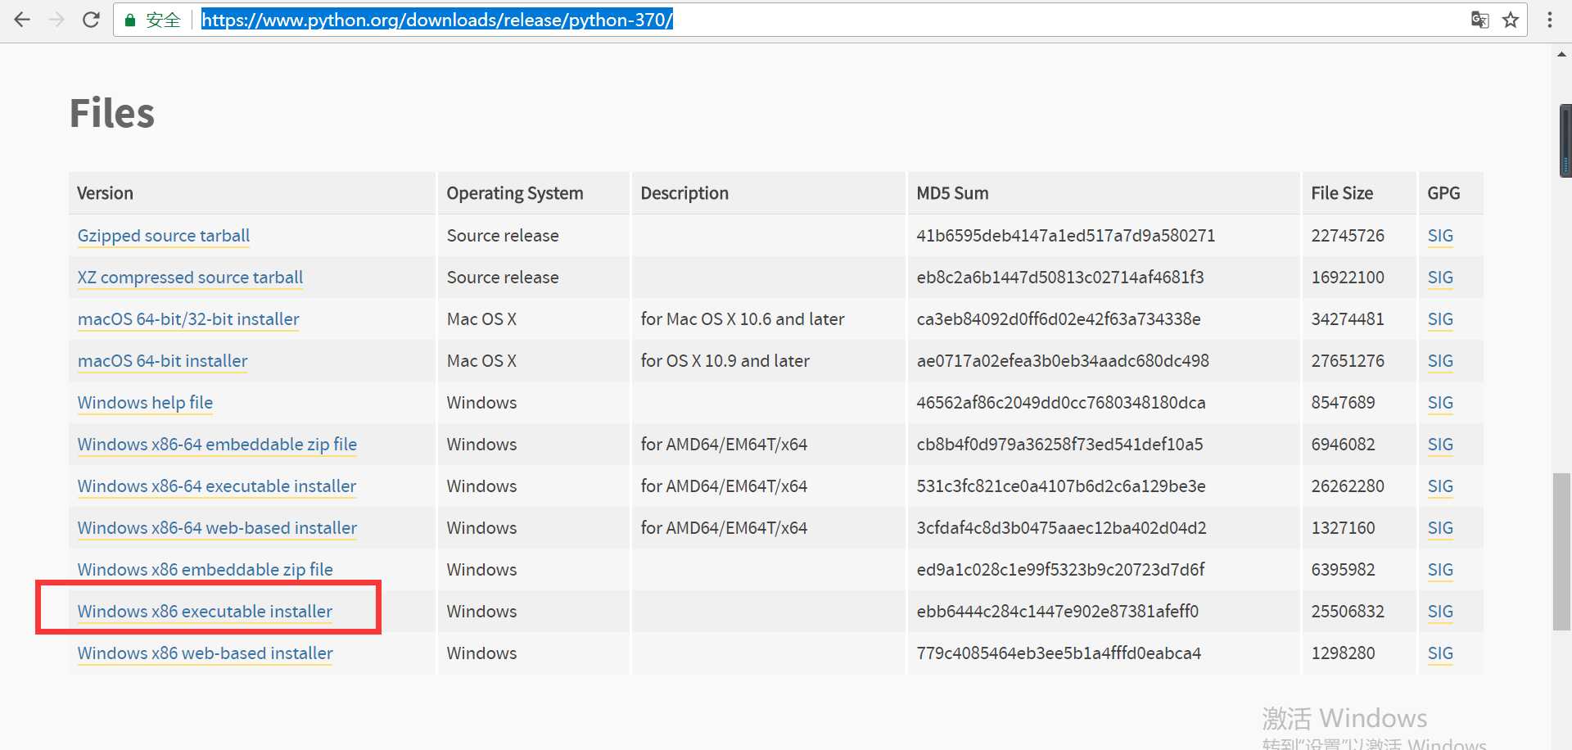This screenshot has height=750, width=1572.
Task: Click the green secure padlock icon
Action: 129,20
